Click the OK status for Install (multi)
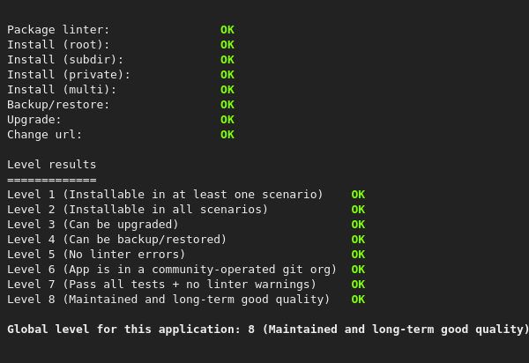529x363 pixels. [x=227, y=90]
